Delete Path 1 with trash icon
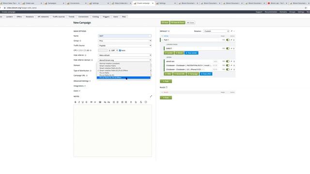310x174 pixels. 234,40
